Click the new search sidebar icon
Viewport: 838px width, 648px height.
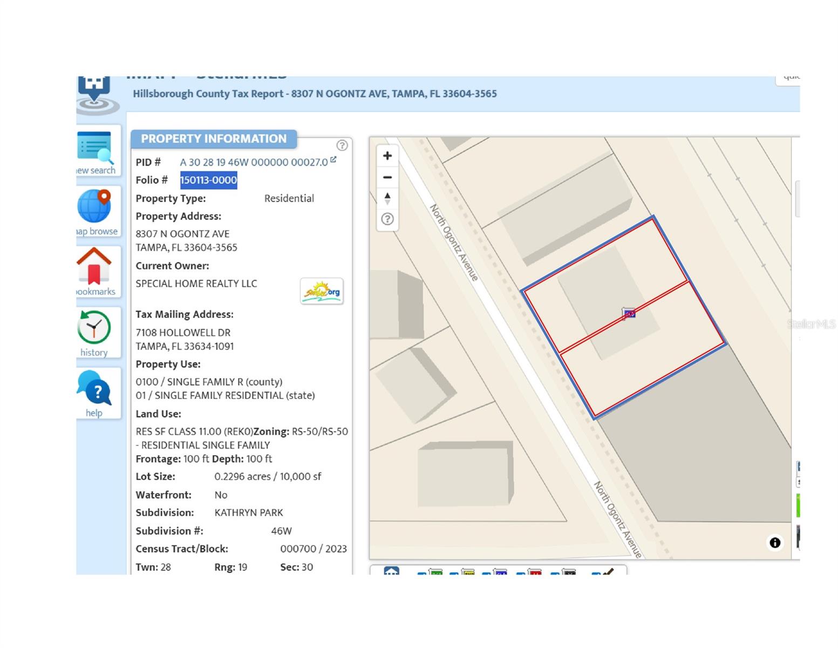pyautogui.click(x=96, y=151)
